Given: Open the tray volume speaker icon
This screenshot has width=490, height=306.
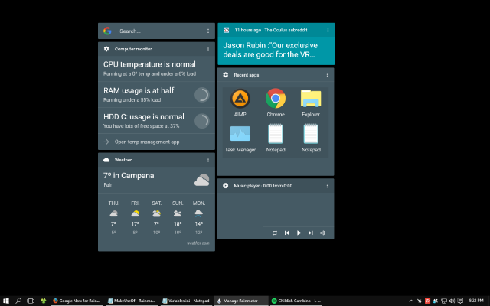Looking at the screenshot, I should 452,301.
